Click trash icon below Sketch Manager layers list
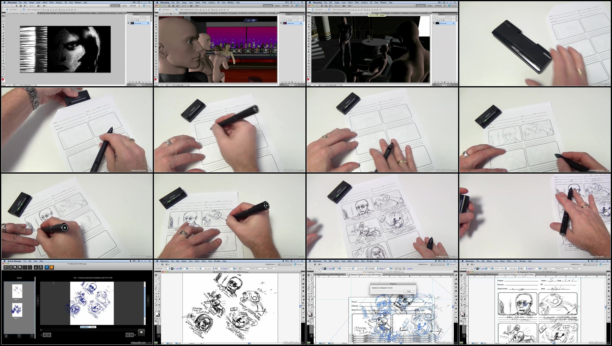612x346 pixels. [6, 336]
